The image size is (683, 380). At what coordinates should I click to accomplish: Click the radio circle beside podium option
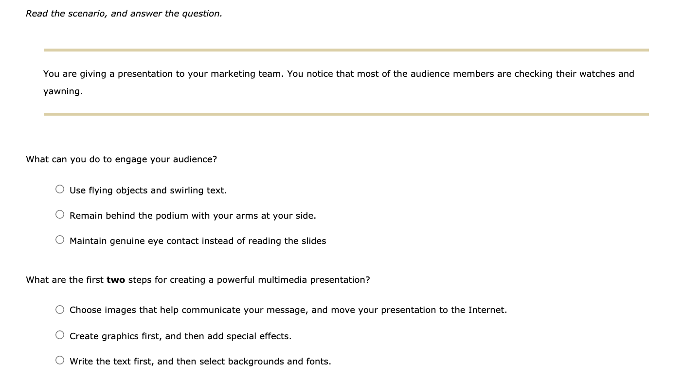[x=59, y=214]
